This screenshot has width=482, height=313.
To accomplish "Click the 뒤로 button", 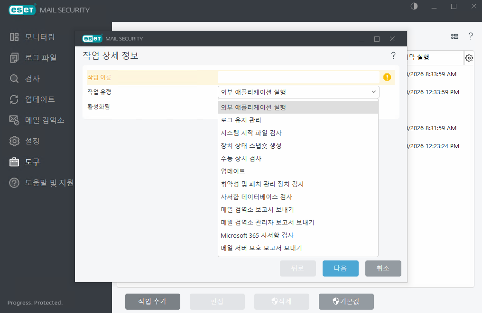I will tap(297, 268).
